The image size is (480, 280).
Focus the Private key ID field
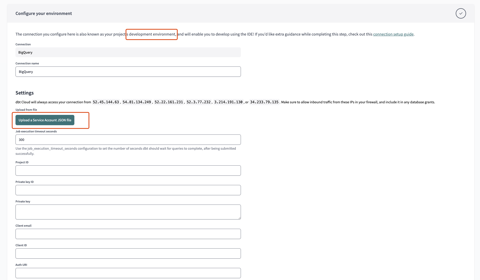click(x=128, y=190)
